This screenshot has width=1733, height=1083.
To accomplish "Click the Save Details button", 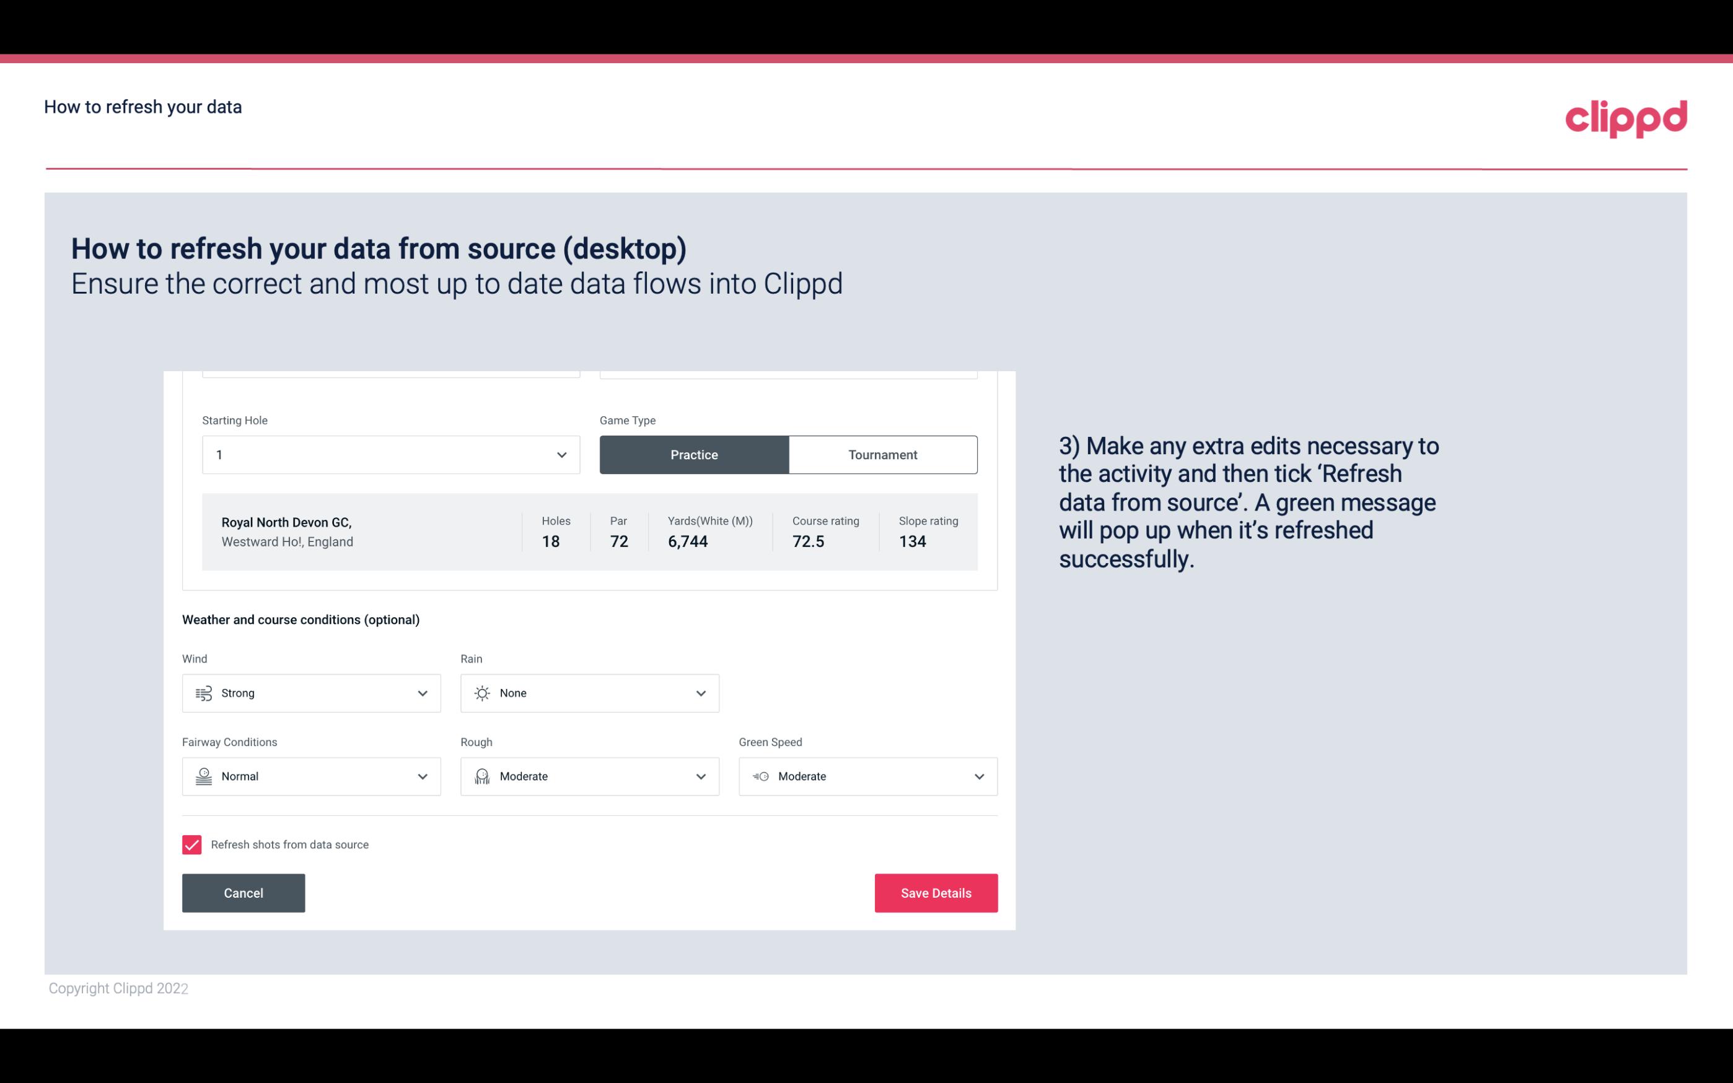I will coord(936,892).
